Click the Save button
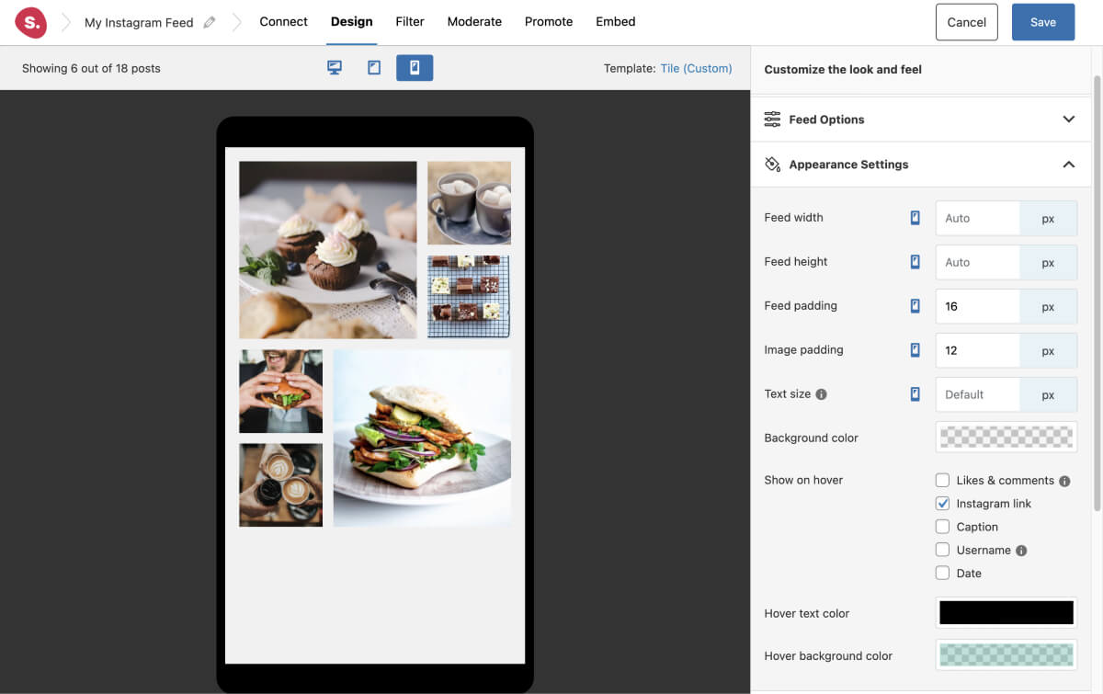 pos(1042,21)
